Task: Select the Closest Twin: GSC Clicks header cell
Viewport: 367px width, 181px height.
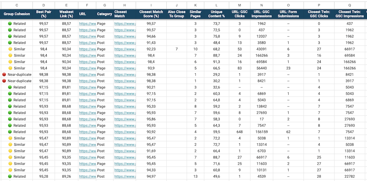Action: pos(319,14)
